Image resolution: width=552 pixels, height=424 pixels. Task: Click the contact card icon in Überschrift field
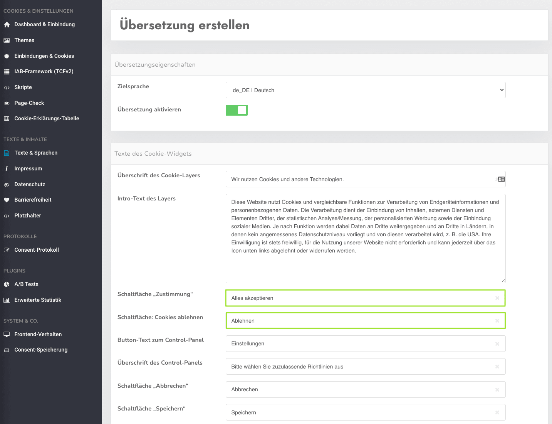point(501,179)
